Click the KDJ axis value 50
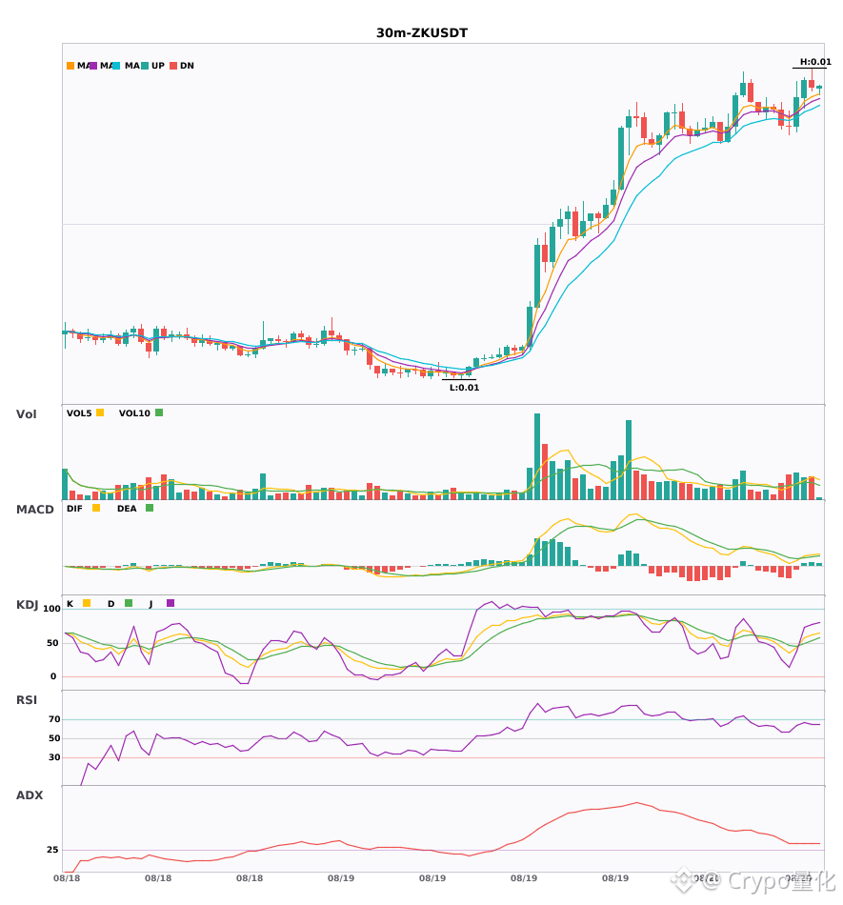The width and height of the screenshot is (843, 905). (x=52, y=643)
